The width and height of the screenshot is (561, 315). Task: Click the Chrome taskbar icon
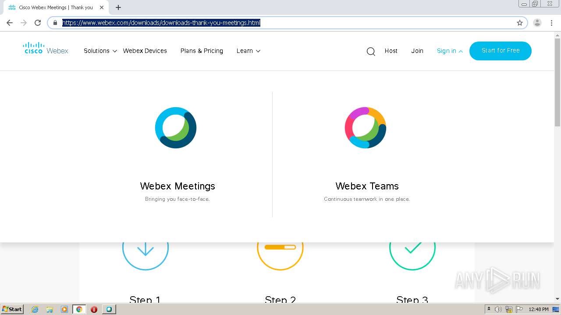click(79, 309)
